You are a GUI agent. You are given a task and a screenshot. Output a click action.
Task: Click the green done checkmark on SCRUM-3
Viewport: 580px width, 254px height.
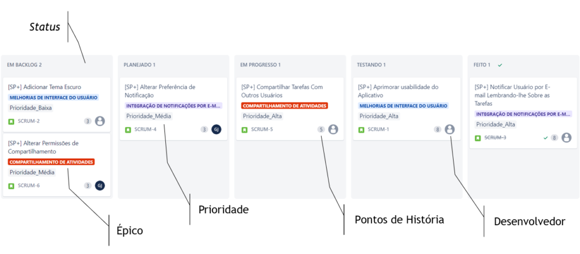(x=545, y=138)
